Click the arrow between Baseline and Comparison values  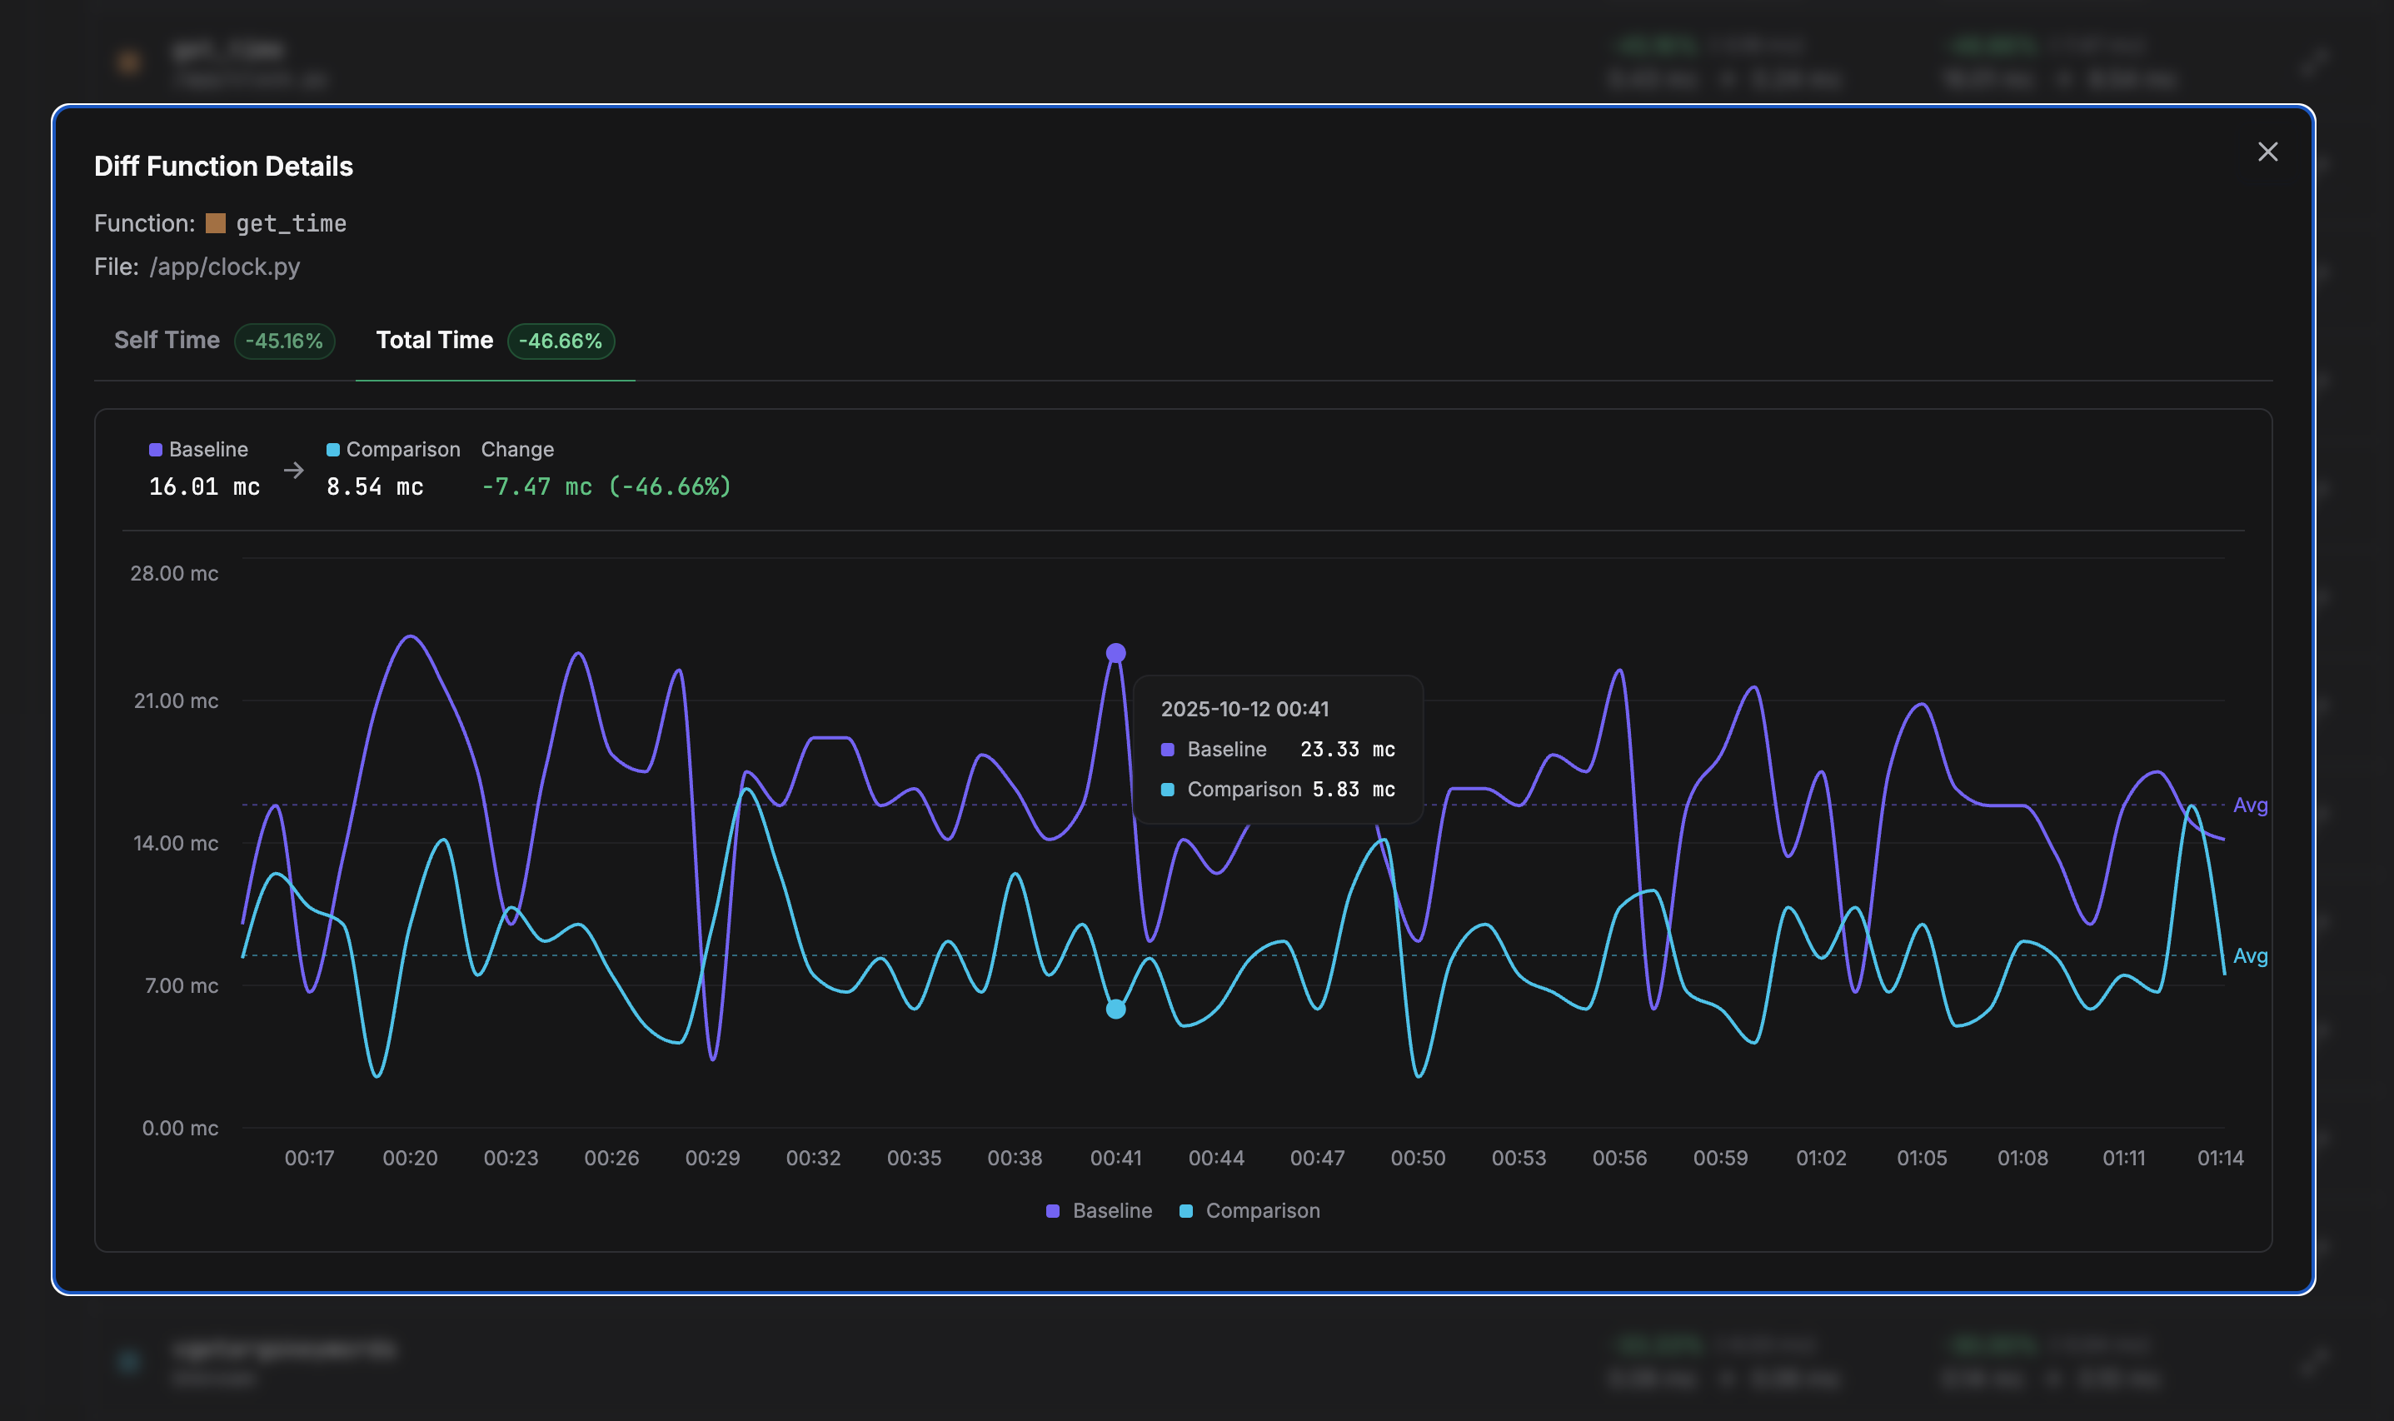(294, 470)
